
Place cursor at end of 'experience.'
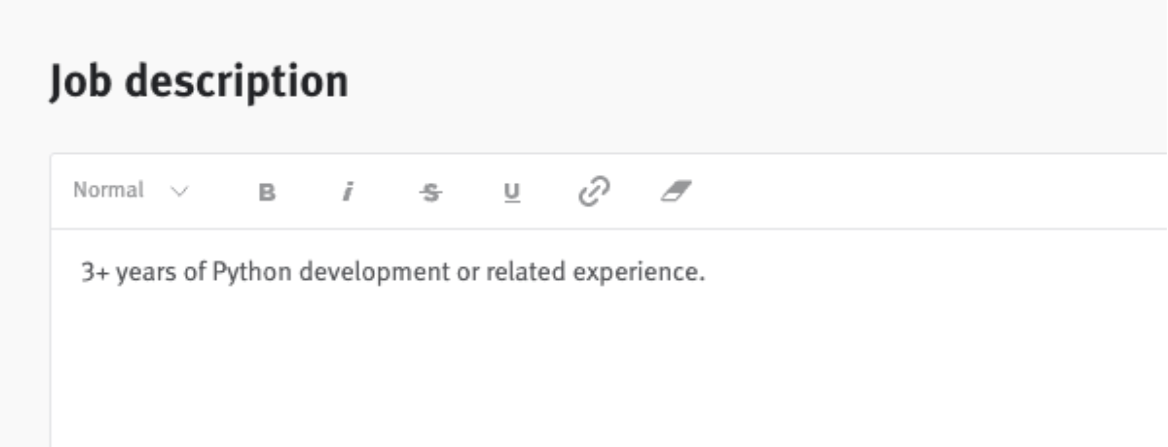coord(706,272)
